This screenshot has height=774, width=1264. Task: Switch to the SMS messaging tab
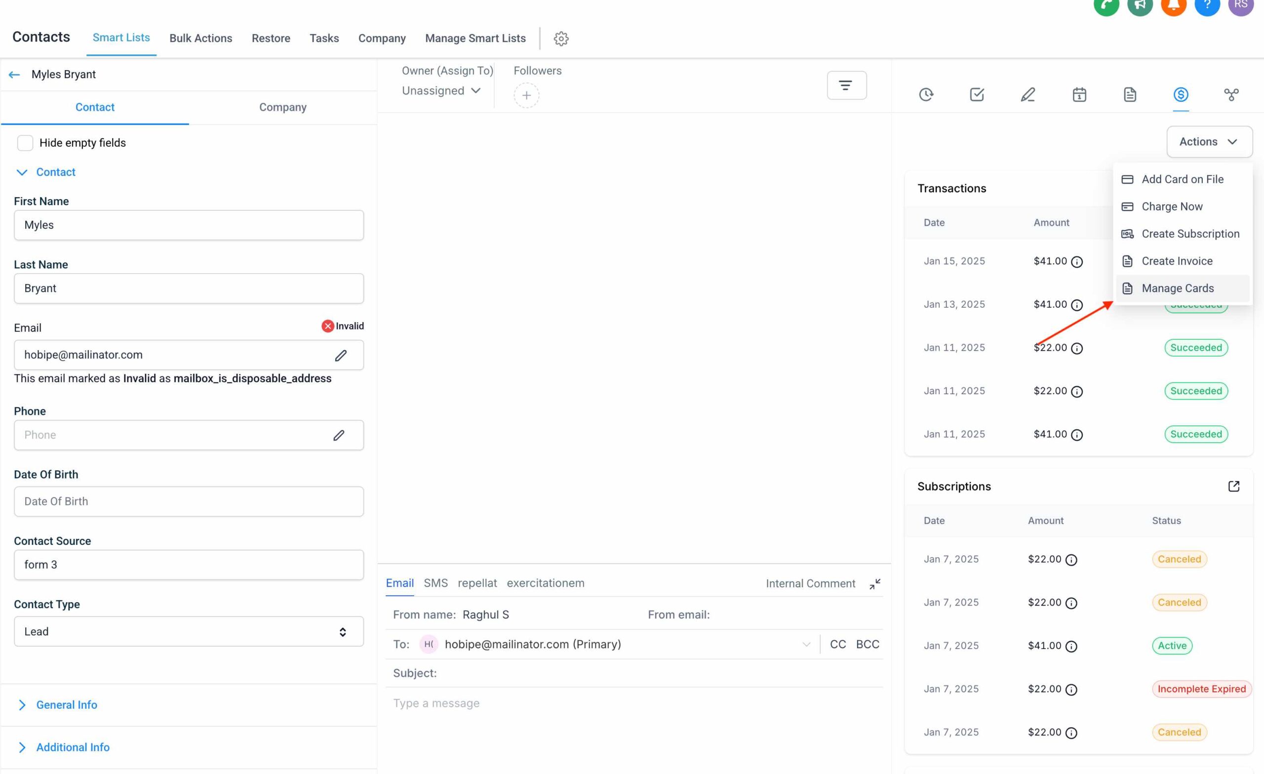[x=435, y=583]
